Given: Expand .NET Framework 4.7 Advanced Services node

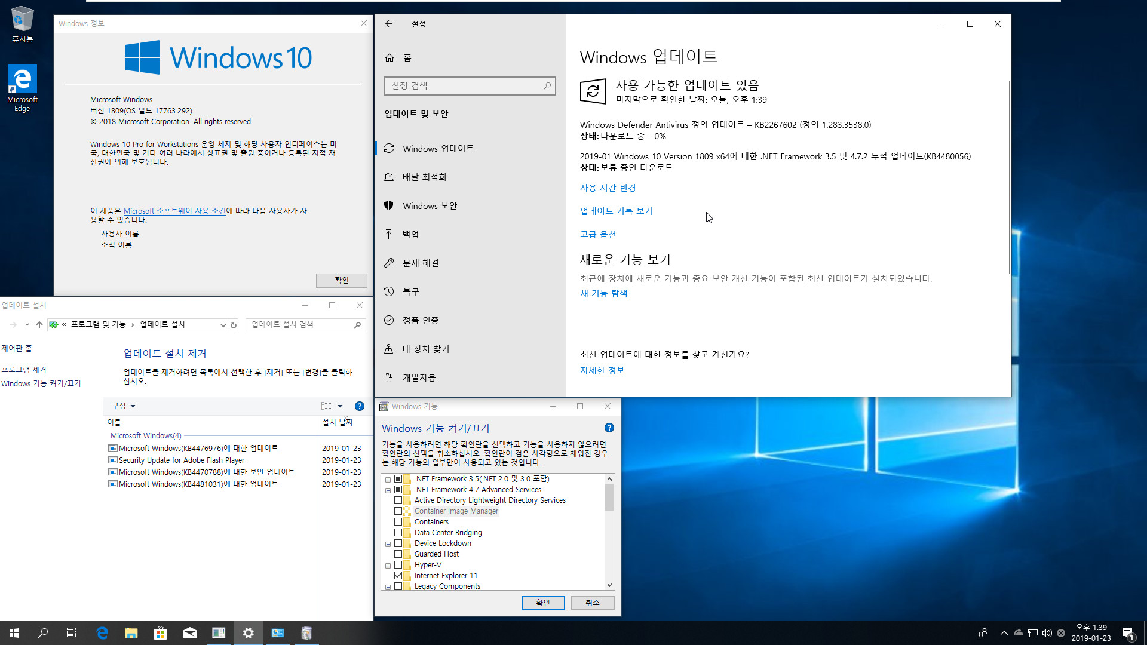Looking at the screenshot, I should [388, 490].
